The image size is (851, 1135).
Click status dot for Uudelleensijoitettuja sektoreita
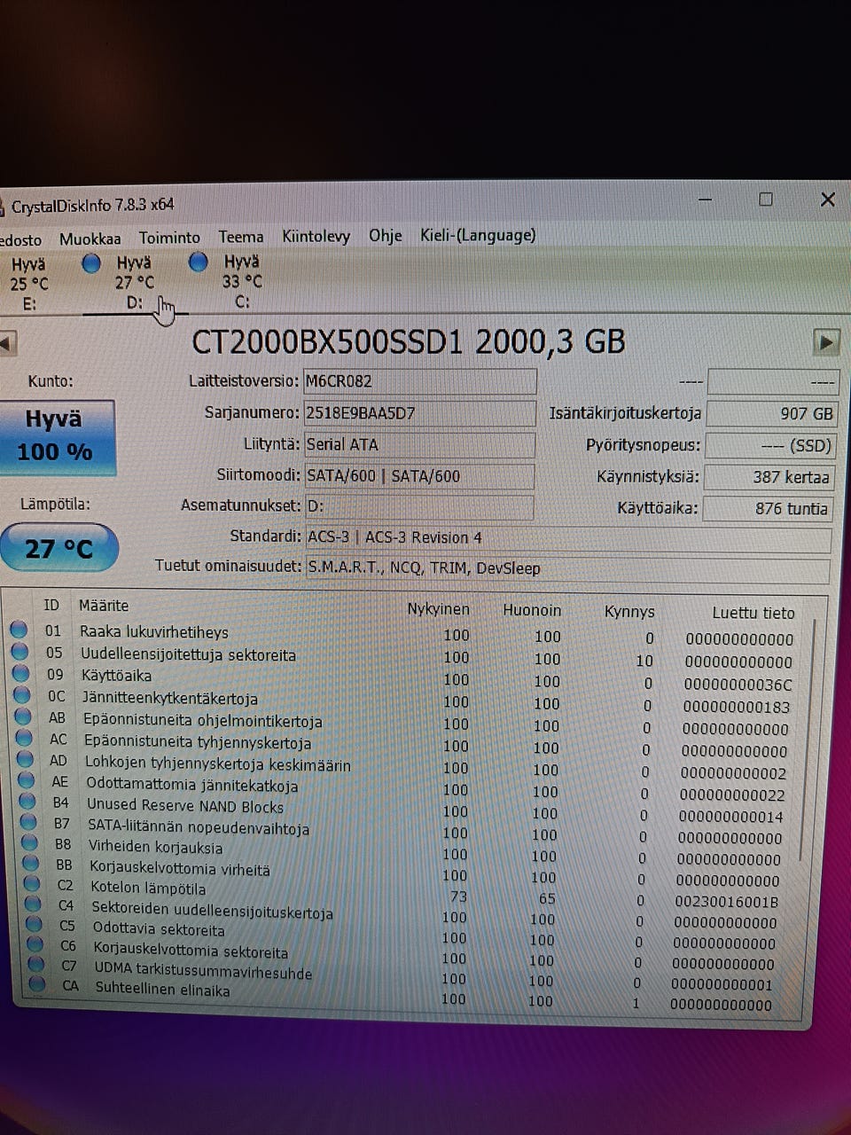20,653
